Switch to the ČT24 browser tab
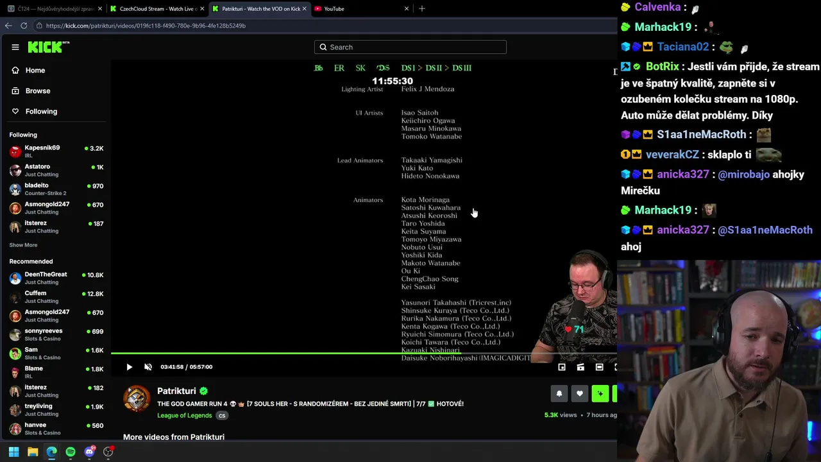 [54, 9]
